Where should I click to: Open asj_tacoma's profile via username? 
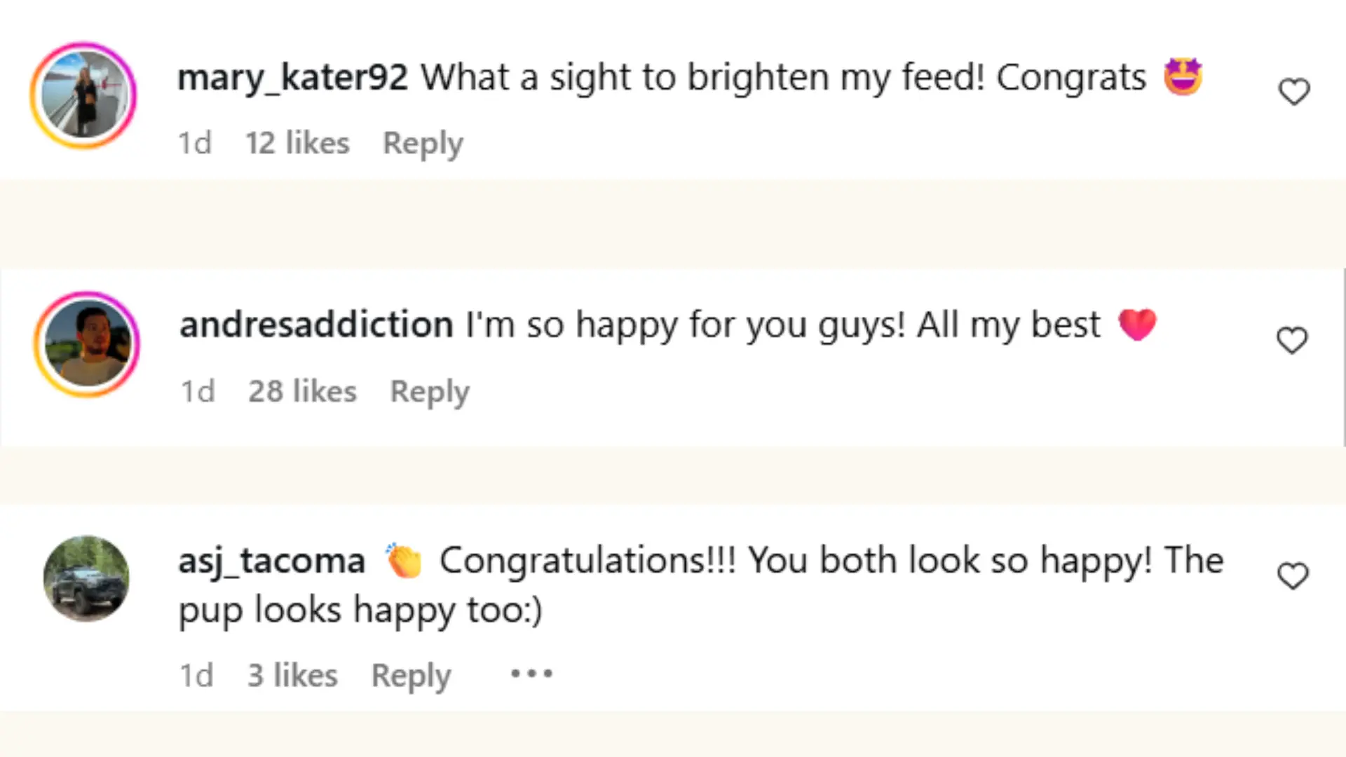pyautogui.click(x=271, y=560)
